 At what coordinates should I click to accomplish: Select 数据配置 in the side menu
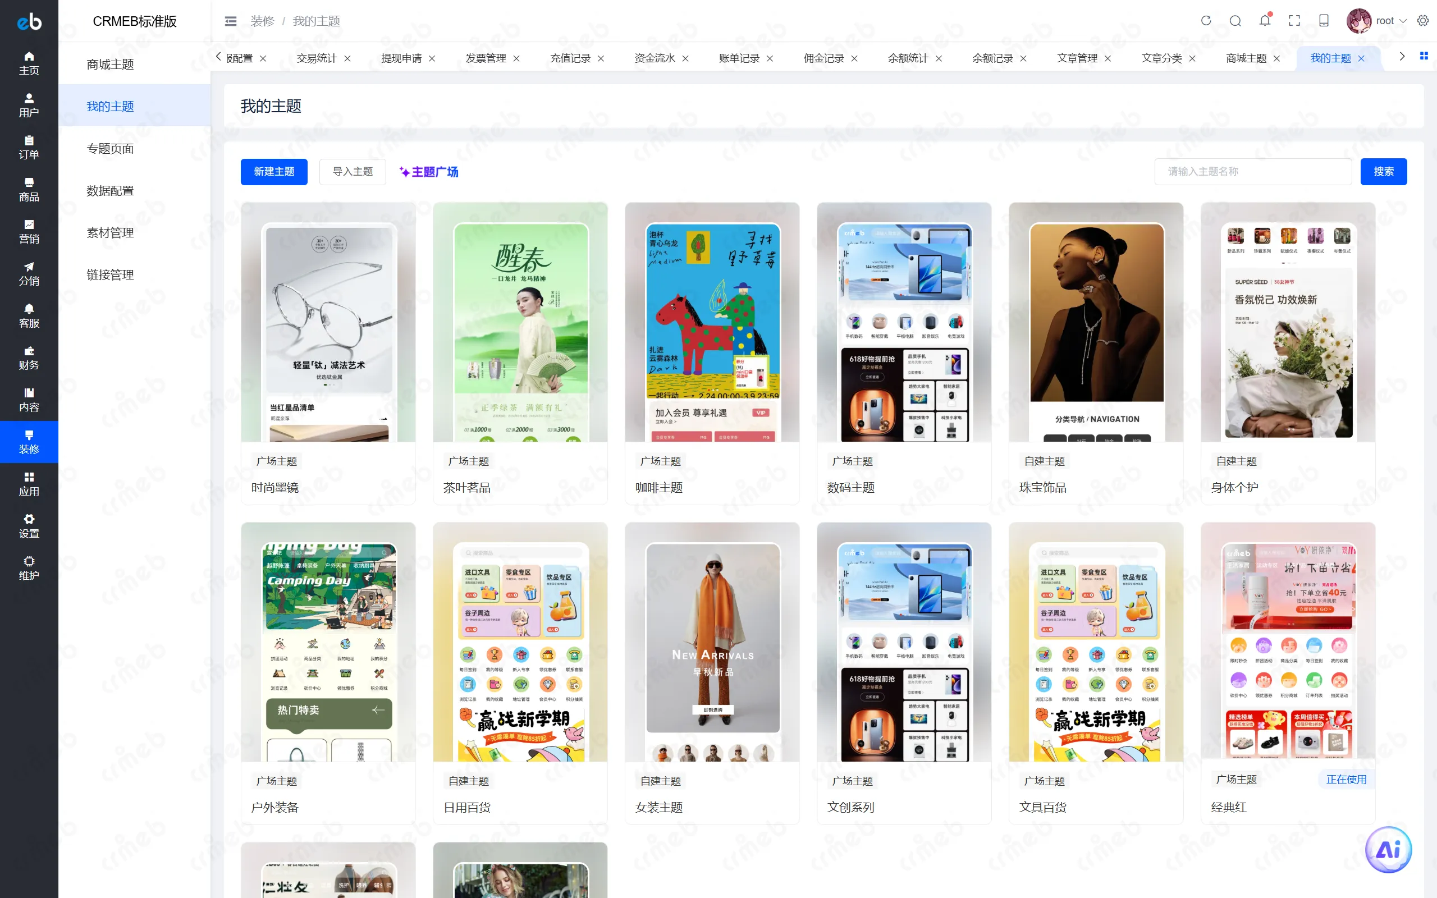tap(134, 191)
